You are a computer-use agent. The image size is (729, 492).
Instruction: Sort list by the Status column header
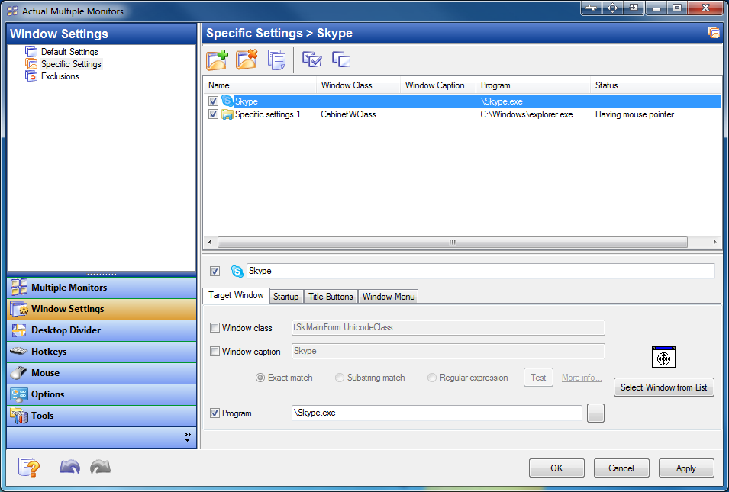pyautogui.click(x=656, y=85)
